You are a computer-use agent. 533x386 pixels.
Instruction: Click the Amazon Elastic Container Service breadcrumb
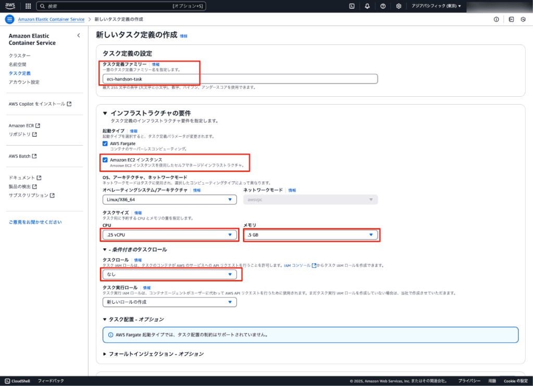click(51, 19)
